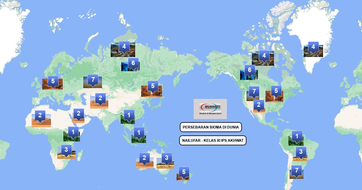
Task: Select marker 5 pin in the eastern United States
Action: pyautogui.click(x=276, y=91)
